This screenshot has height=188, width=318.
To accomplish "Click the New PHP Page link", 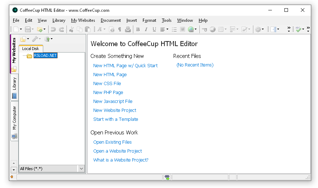I will [x=108, y=93].
